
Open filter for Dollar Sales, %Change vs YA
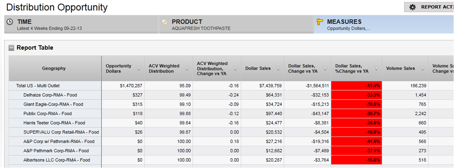click(x=376, y=69)
